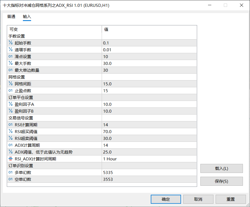This screenshot has width=250, height=207.
Task: Click the double-type icon beside 网格间距
Action: (11, 83)
